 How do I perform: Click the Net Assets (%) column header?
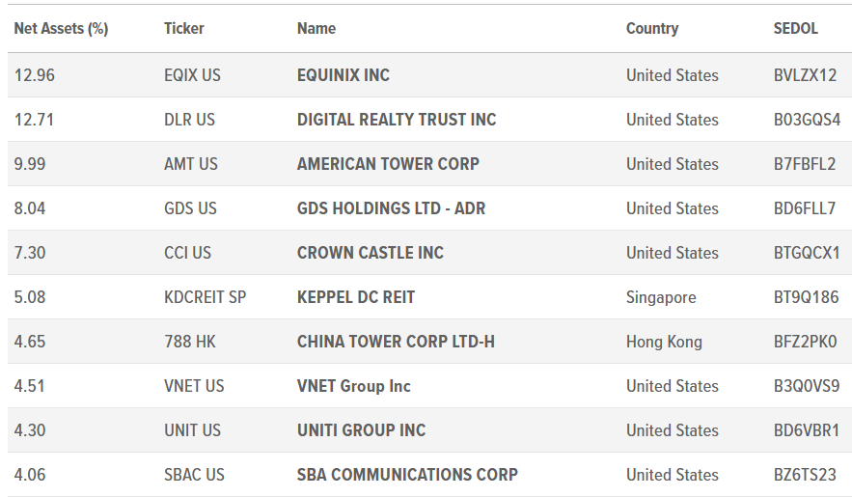click(61, 29)
